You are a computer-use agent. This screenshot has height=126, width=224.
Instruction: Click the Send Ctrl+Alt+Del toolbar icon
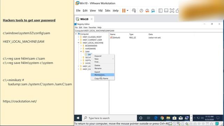pyautogui.click(x=134, y=10)
